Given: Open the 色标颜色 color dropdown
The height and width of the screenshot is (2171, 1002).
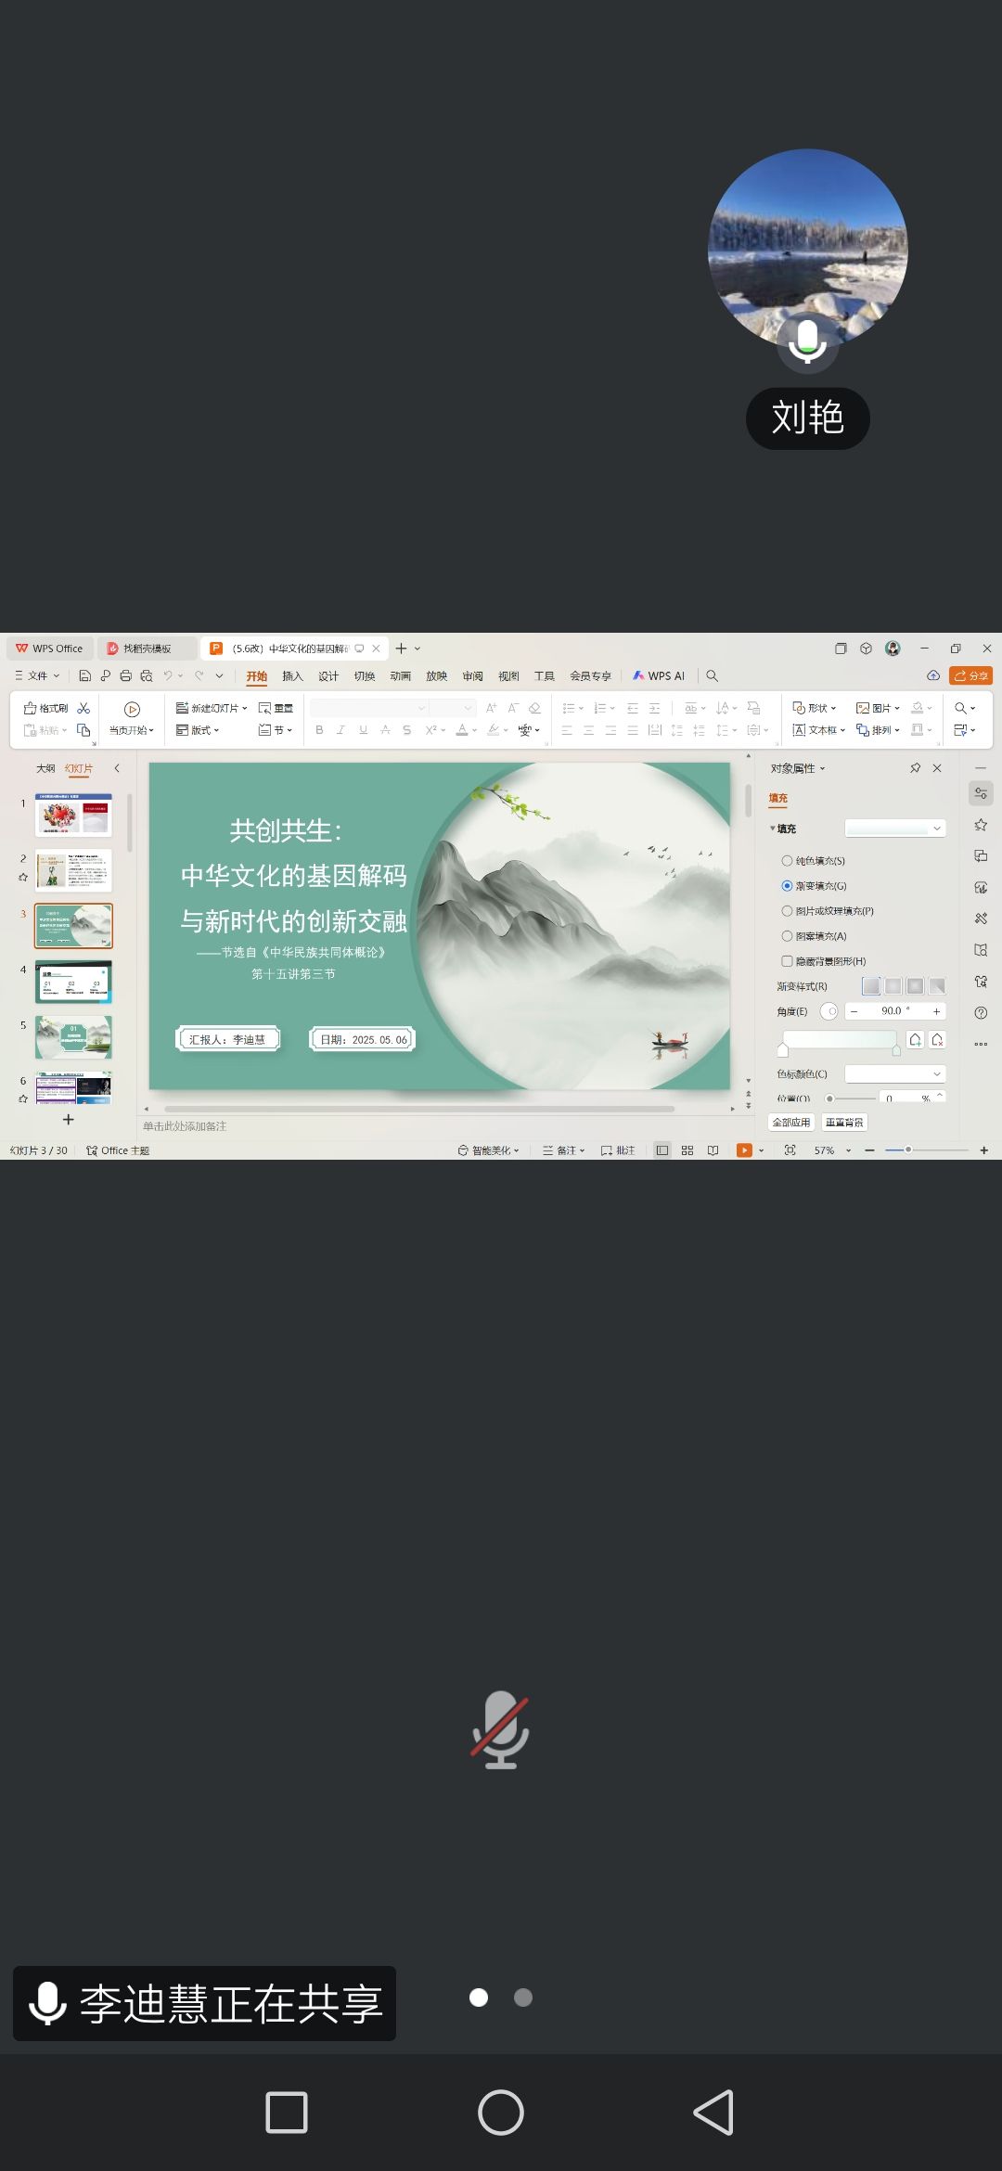Looking at the screenshot, I should pyautogui.click(x=895, y=1073).
